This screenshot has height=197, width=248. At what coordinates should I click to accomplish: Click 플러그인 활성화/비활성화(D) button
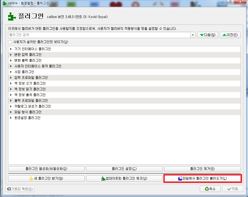(46, 169)
